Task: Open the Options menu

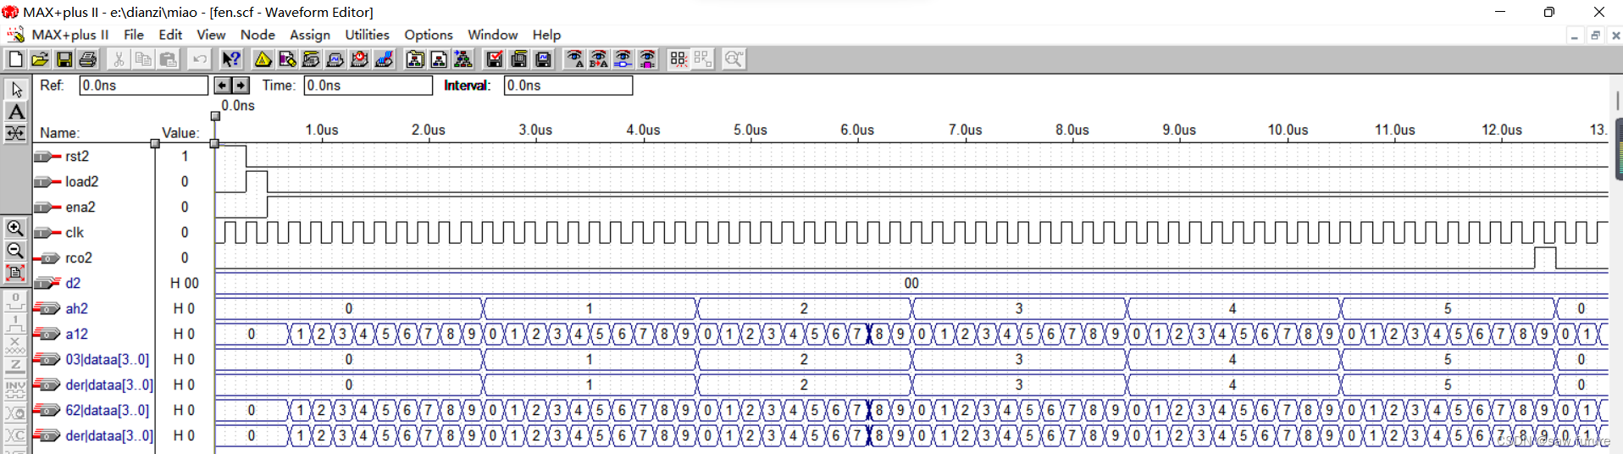Action: coord(429,35)
